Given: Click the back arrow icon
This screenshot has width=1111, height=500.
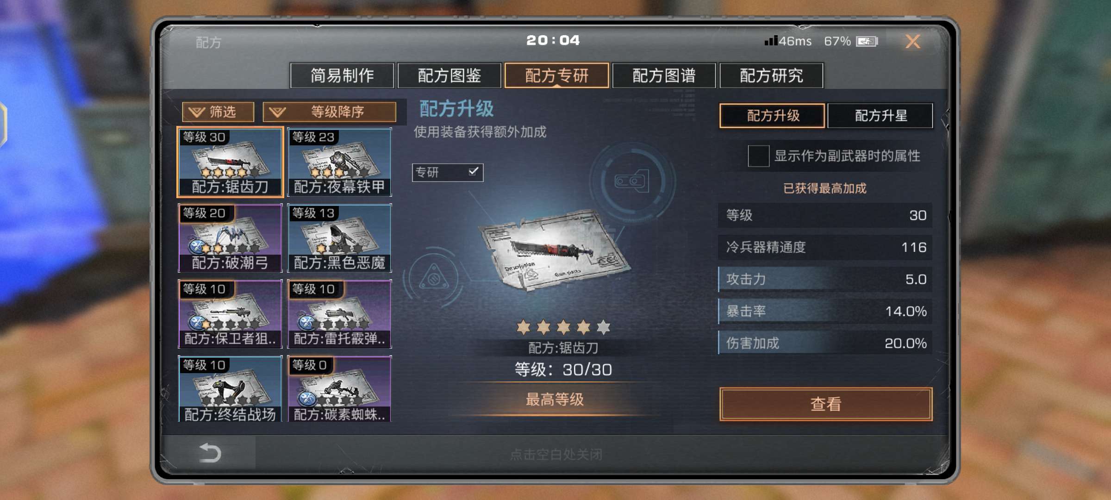Looking at the screenshot, I should click(210, 452).
